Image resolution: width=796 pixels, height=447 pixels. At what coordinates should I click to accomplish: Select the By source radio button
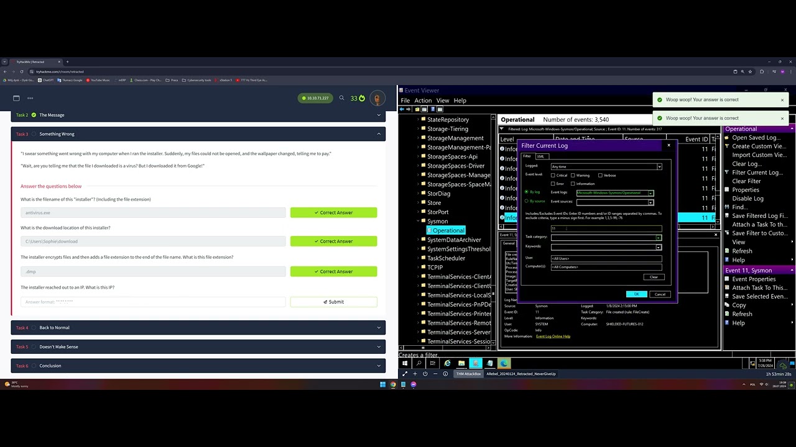527,201
